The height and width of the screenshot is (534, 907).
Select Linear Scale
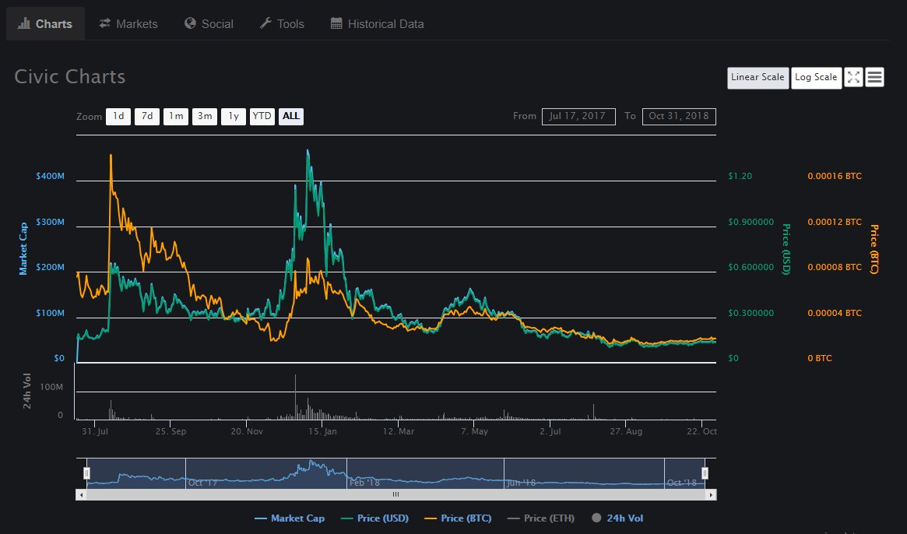pyautogui.click(x=758, y=78)
